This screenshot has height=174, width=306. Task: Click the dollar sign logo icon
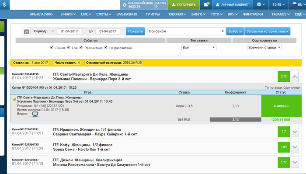pos(4,4)
